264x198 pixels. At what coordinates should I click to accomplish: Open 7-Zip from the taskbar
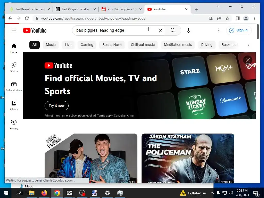(70, 193)
